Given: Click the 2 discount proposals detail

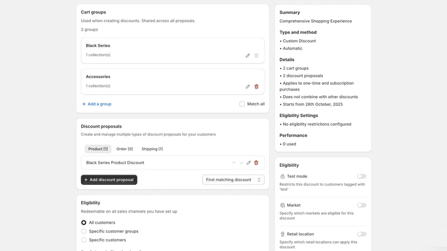Looking at the screenshot, I should click(x=303, y=76).
